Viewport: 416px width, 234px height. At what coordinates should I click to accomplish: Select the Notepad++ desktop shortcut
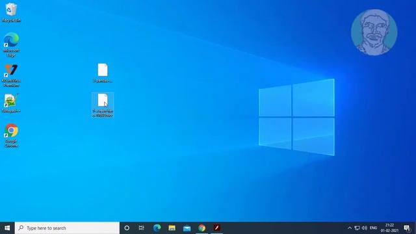(x=11, y=103)
